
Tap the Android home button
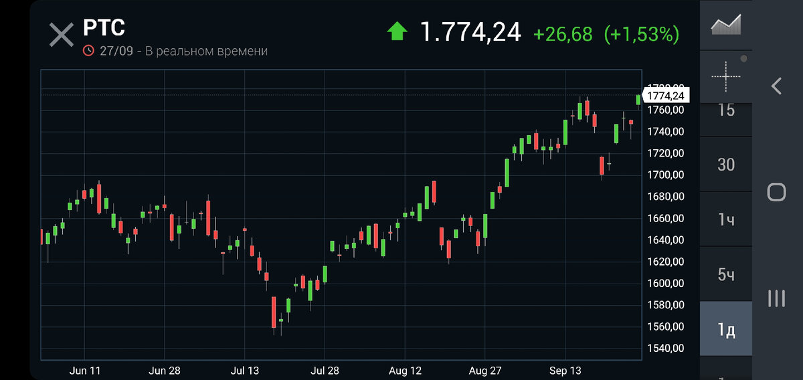click(x=776, y=192)
